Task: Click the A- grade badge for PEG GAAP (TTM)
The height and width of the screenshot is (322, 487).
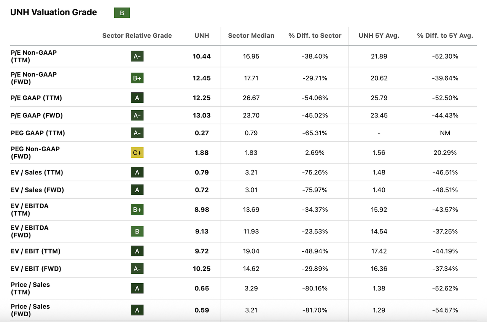Action: point(137,133)
